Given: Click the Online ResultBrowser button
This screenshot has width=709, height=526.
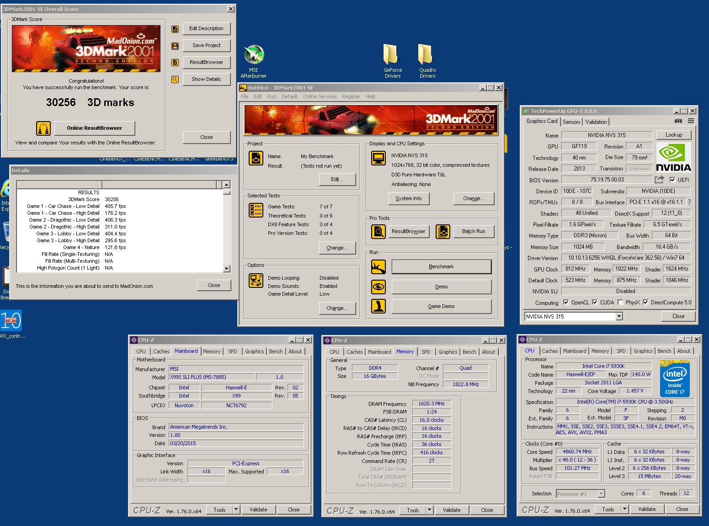Looking at the screenshot, I should [x=95, y=128].
